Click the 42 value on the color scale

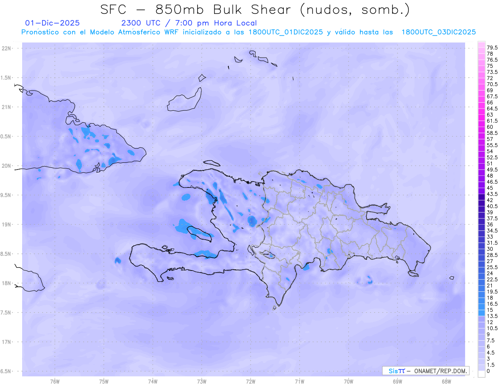click(490, 200)
